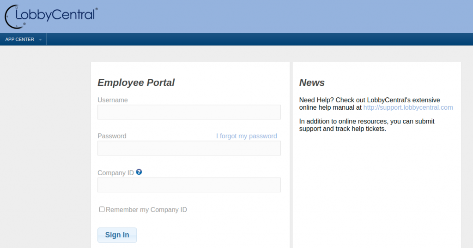
Task: Expand the APP CENTER dropdown arrow
Action: coord(40,40)
